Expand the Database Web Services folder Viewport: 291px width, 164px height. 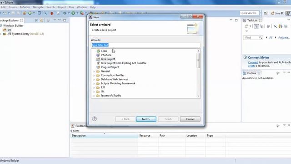point(94,80)
